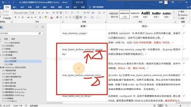Apply character shading
The height and width of the screenshot is (107, 191).
[57, 17]
